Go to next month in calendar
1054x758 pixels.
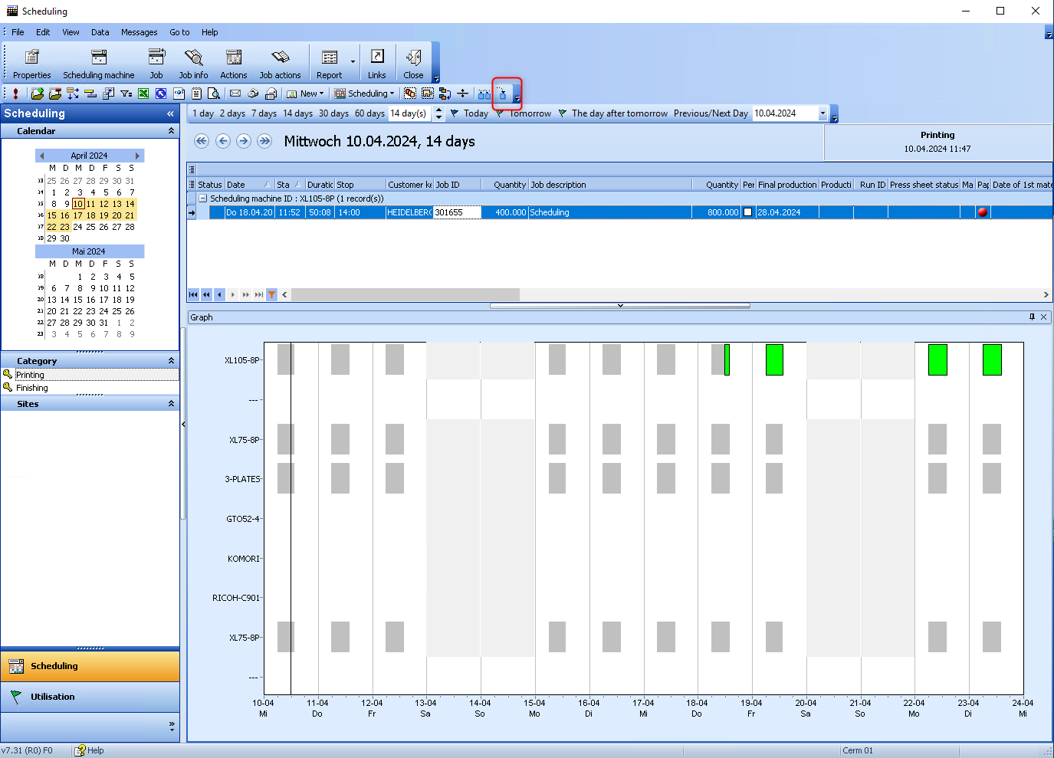(137, 156)
